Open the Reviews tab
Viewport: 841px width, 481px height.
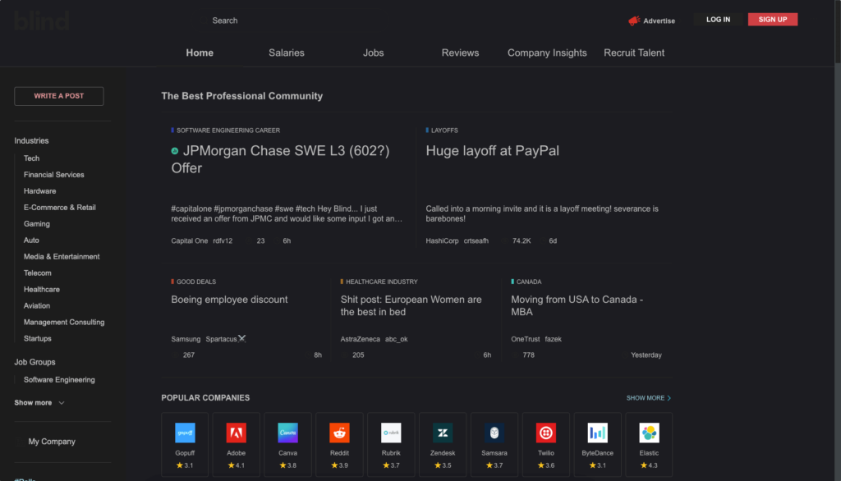pyautogui.click(x=460, y=53)
